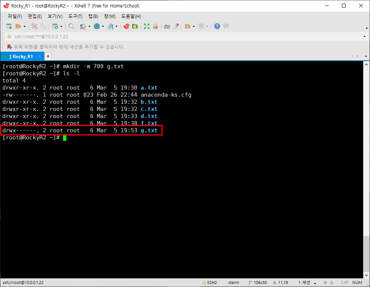
Task: Click the reconnect chain-link icon
Action: 43,26
